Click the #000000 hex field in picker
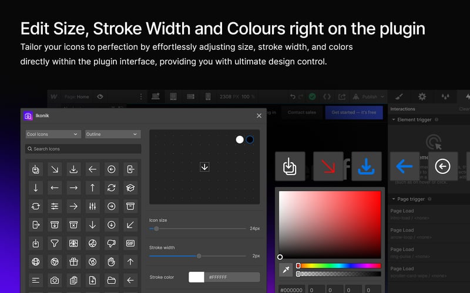The width and height of the screenshot is (470, 293). pyautogui.click(x=291, y=289)
